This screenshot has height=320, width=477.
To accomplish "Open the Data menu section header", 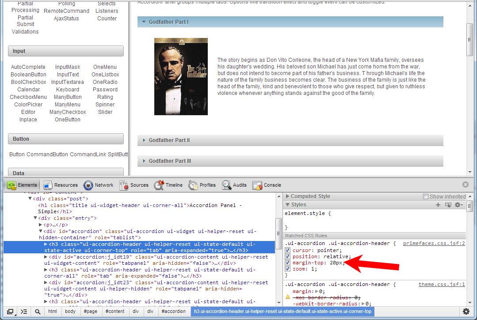I will pos(66,172).
